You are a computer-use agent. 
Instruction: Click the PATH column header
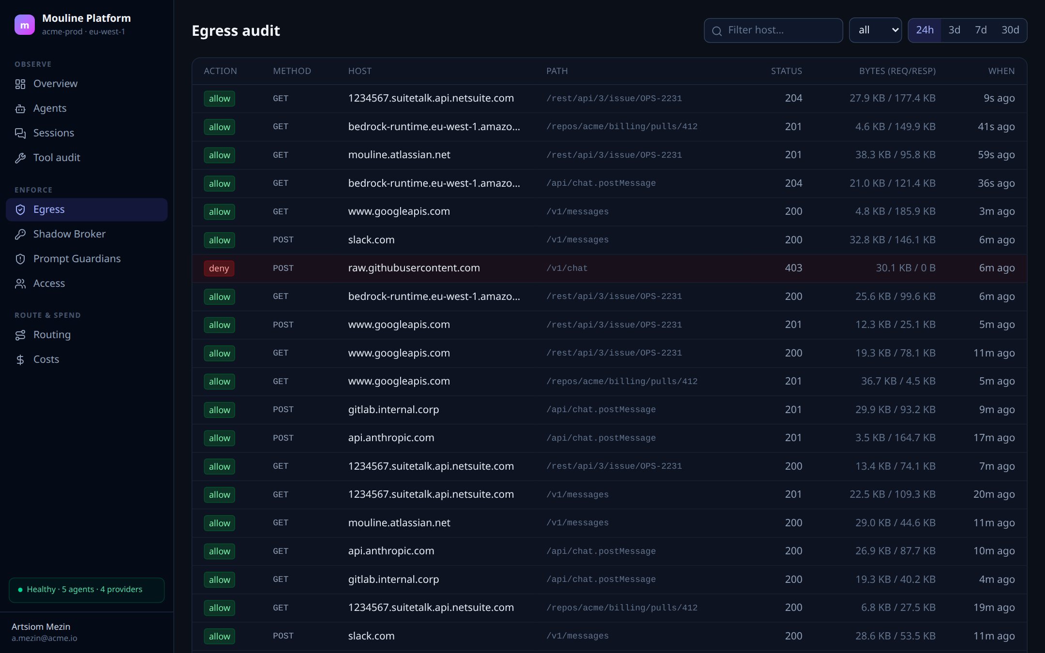click(557, 71)
